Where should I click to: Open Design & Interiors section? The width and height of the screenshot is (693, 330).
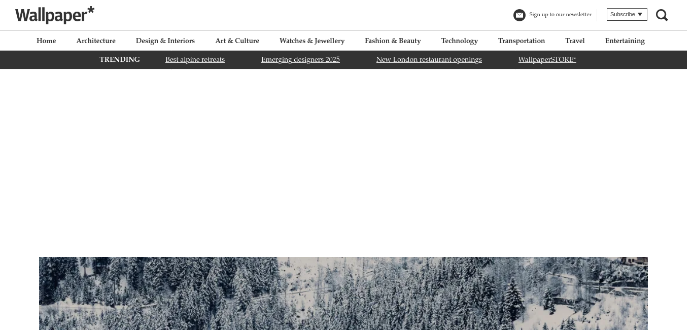click(165, 41)
